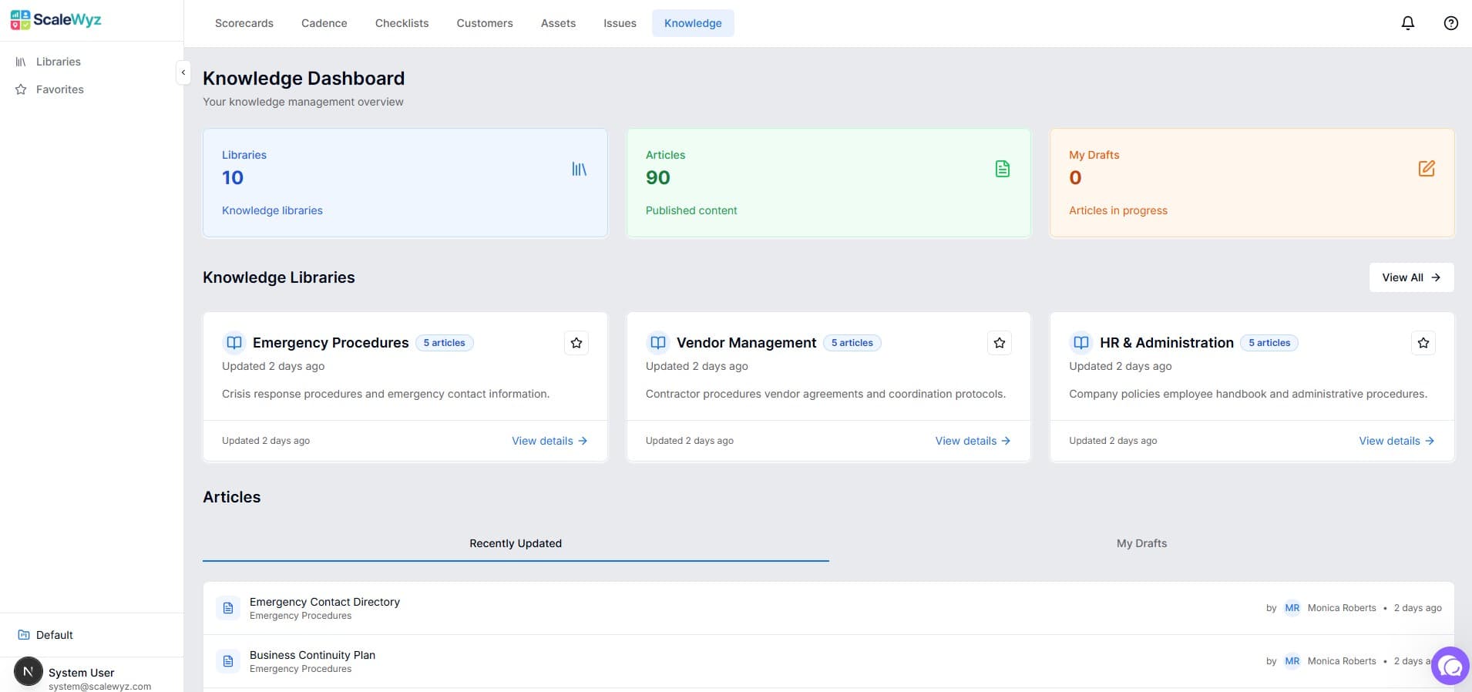This screenshot has height=692, width=1472.
Task: Click Vendor Management 5 articles badge
Action: point(852,343)
